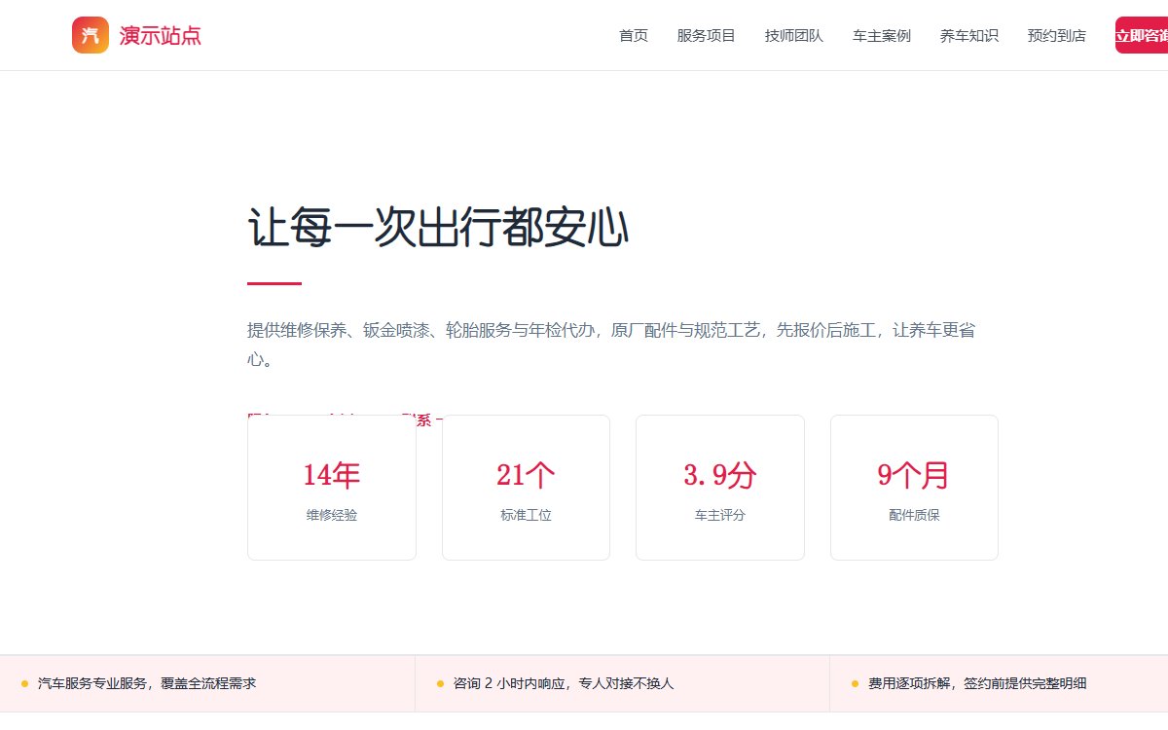Select 技师团队 in the navigation bar
1168x730 pixels.
[794, 36]
